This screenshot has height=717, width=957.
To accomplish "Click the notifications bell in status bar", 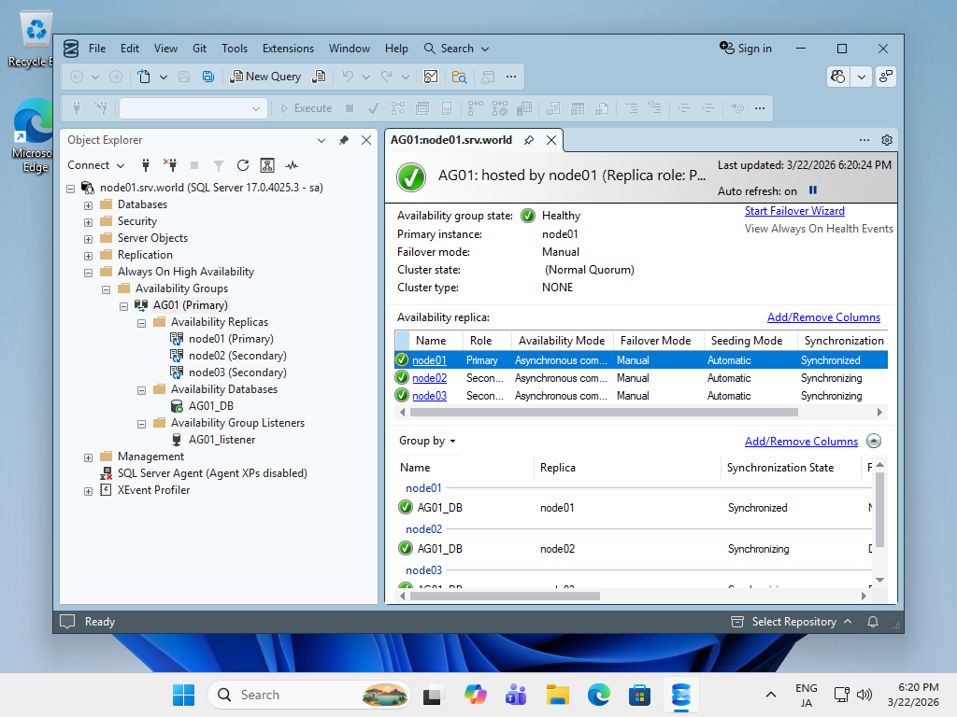I will point(873,621).
